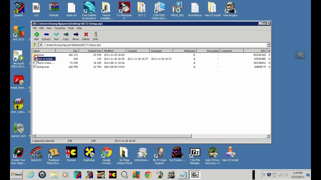This screenshot has height=180, width=321.
Task: Select the 7-Zip File Manager desktop icon
Action: (x=195, y=156)
